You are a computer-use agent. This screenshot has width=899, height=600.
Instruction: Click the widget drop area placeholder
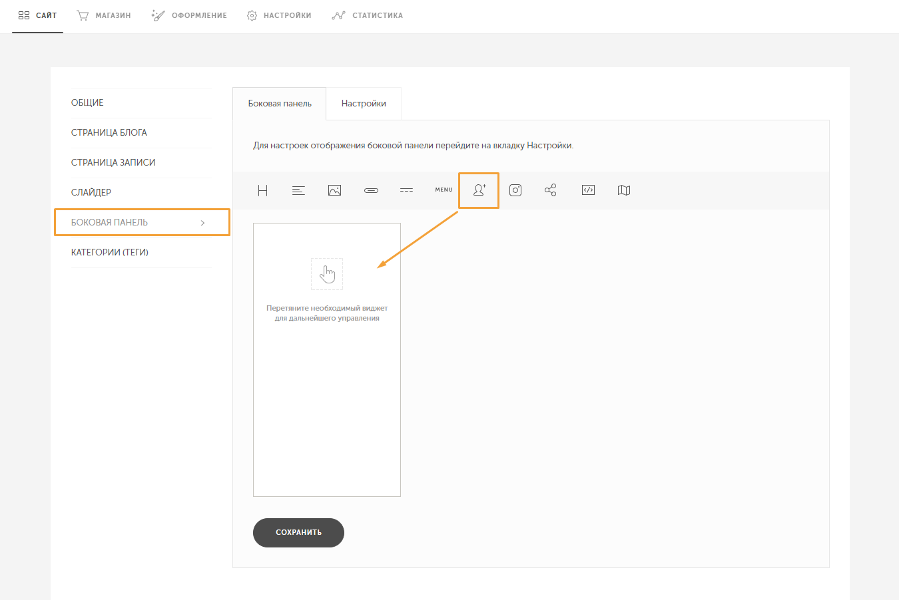(x=327, y=360)
